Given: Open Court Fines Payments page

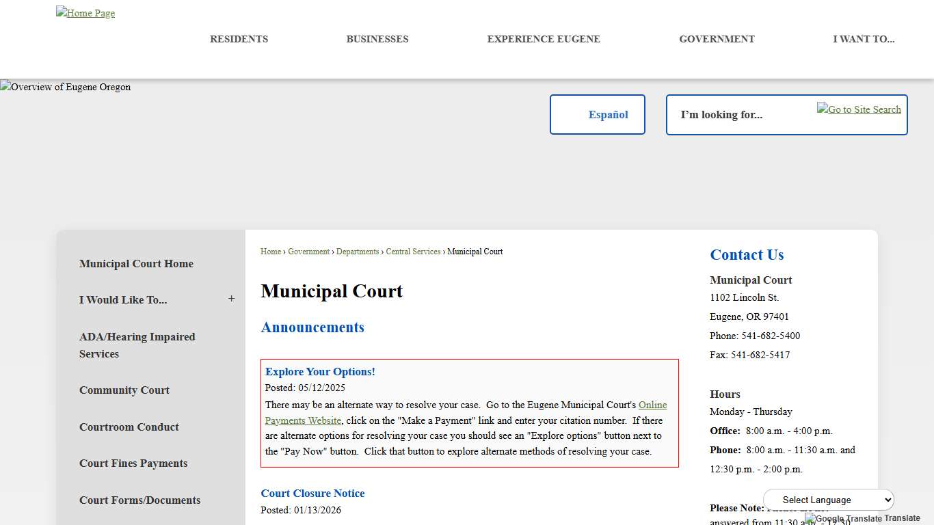Looking at the screenshot, I should (133, 463).
